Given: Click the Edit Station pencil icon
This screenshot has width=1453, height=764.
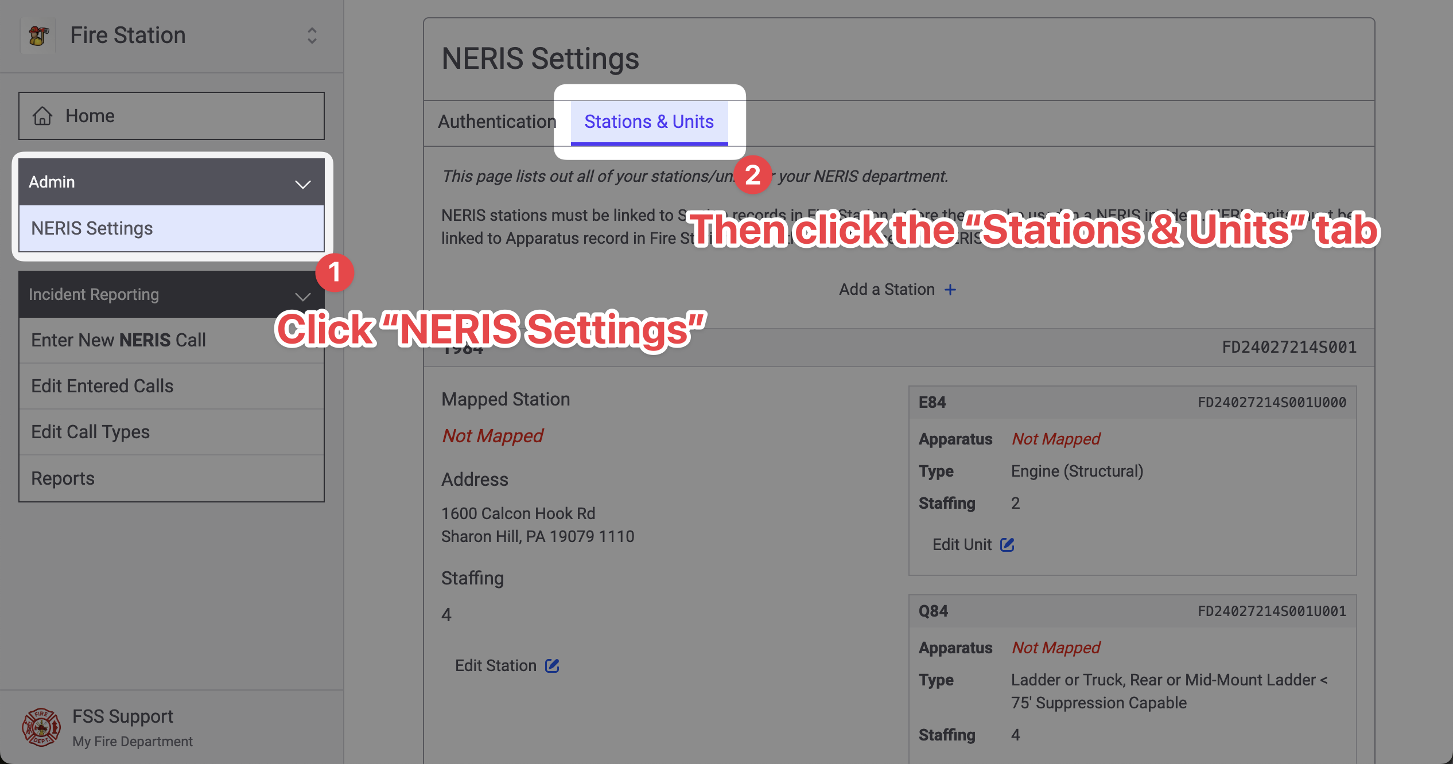Looking at the screenshot, I should coord(552,665).
